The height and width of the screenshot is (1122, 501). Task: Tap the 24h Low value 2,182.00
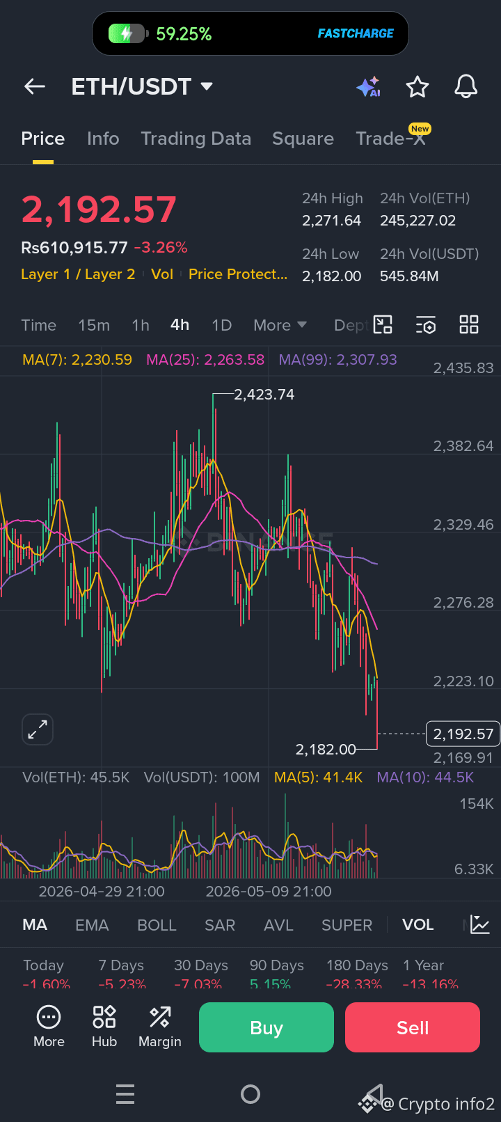(x=332, y=276)
